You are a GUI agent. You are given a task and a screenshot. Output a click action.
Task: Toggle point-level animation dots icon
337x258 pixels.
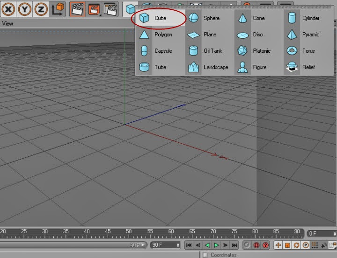pos(315,245)
